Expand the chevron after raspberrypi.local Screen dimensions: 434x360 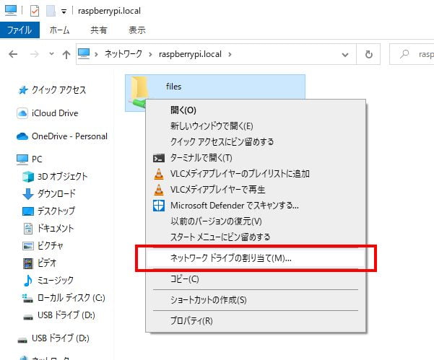point(230,54)
